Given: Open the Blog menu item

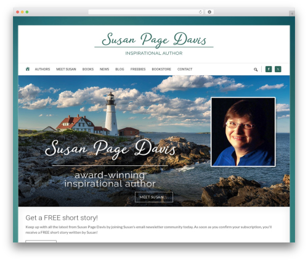Looking at the screenshot, I should click(120, 69).
